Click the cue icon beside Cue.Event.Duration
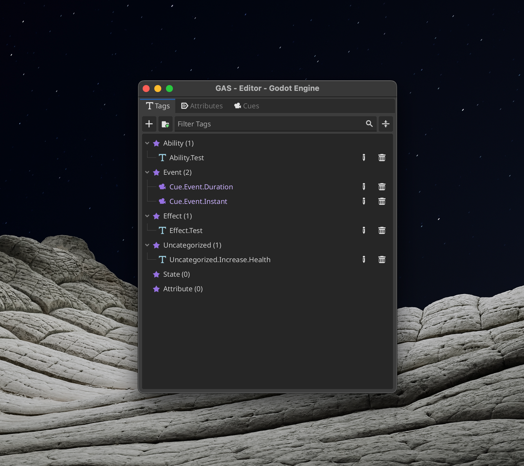Image resolution: width=524 pixels, height=466 pixels. (162, 187)
